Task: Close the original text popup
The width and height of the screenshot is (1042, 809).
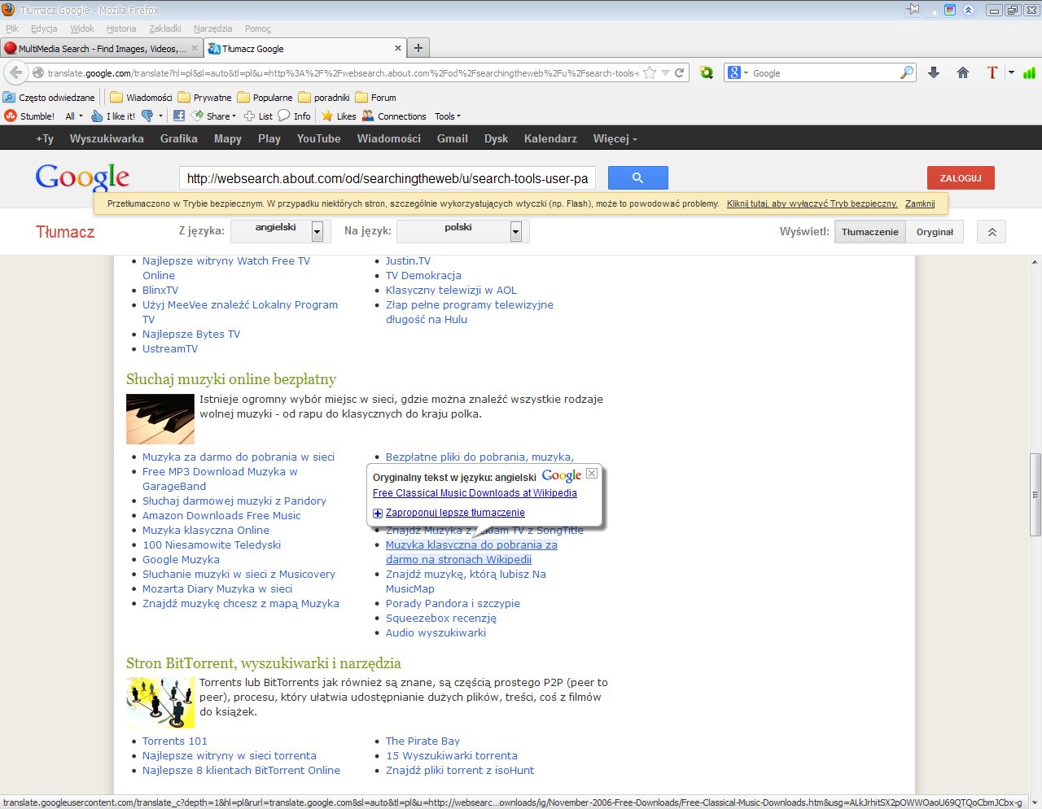Action: [592, 473]
